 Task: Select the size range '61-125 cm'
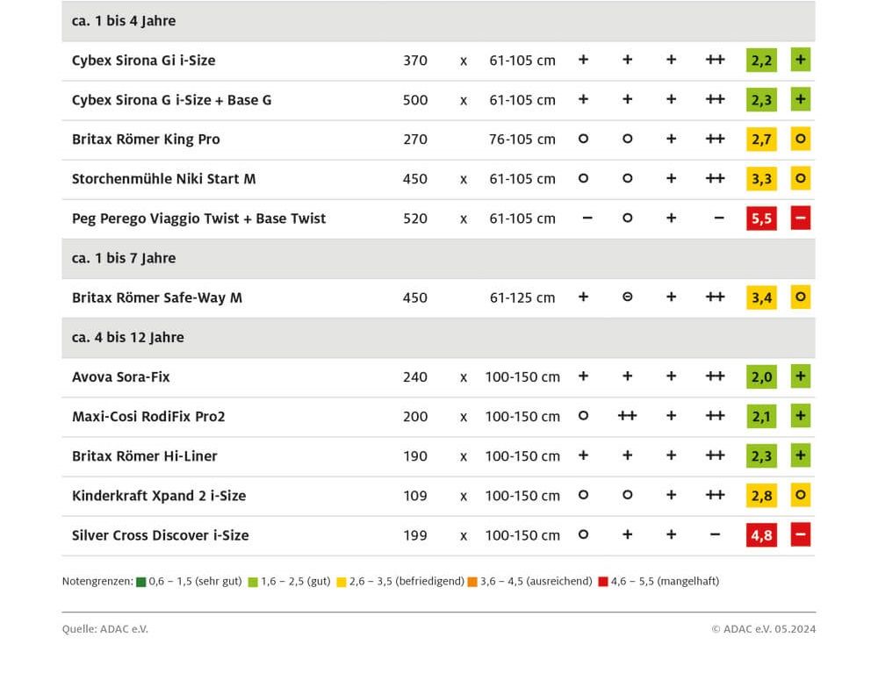click(522, 297)
